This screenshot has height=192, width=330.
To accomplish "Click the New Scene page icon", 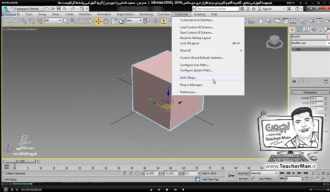I will [x=47, y=9].
